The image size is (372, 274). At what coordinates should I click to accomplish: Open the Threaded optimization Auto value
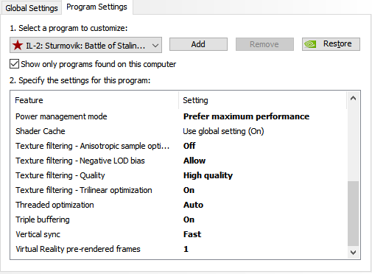[x=193, y=205]
